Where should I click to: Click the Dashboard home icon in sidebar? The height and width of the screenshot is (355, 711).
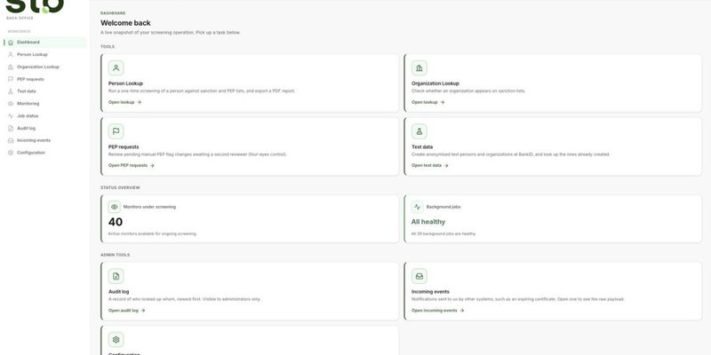(x=11, y=43)
